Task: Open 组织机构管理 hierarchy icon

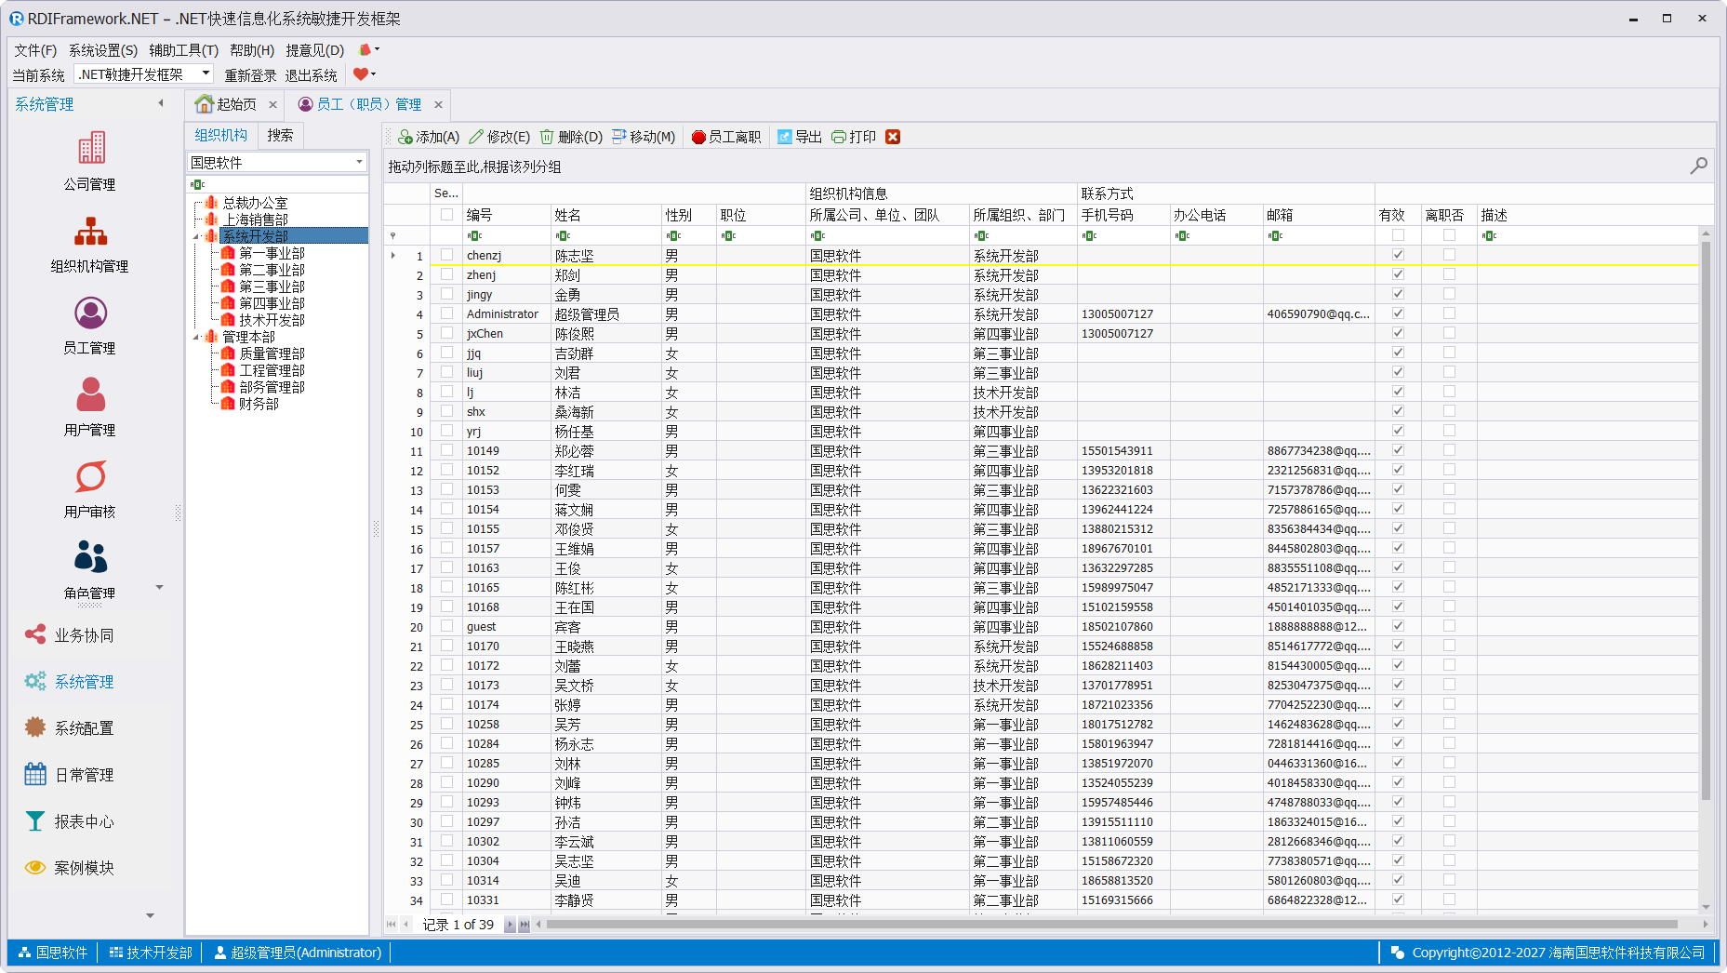Action: point(90,231)
